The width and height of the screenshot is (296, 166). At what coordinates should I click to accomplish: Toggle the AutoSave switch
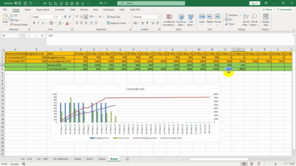click(18, 3)
